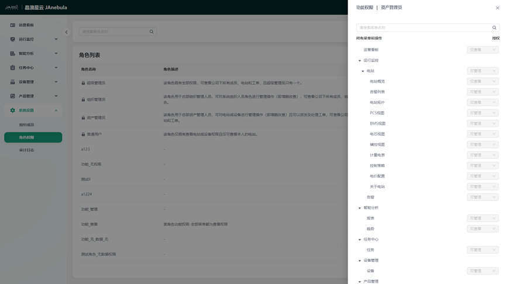This screenshot has height=284, width=506.
Task: Click the 运营看板 dashboard icon in the sidebar
Action: tap(12, 25)
